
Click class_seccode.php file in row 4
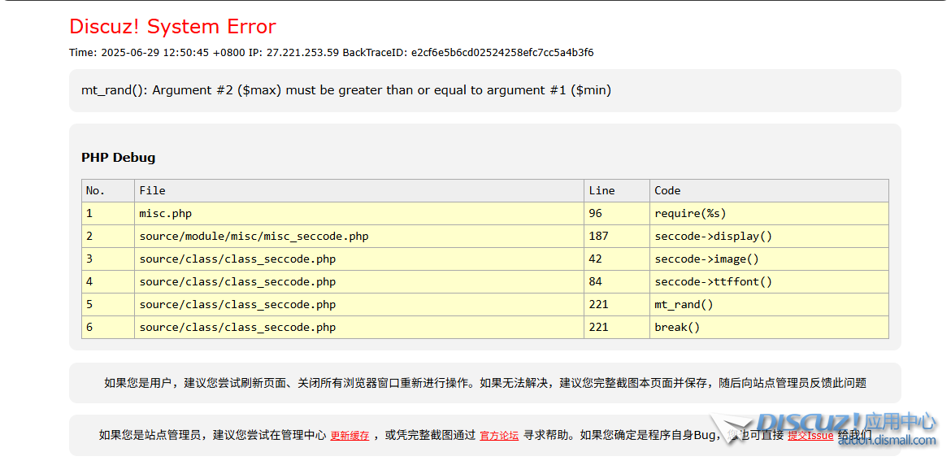(359, 282)
